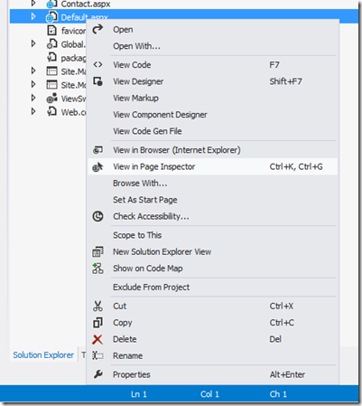Expand the Web.config tree node arrow
This screenshot has height=406, width=362.
tap(33, 111)
